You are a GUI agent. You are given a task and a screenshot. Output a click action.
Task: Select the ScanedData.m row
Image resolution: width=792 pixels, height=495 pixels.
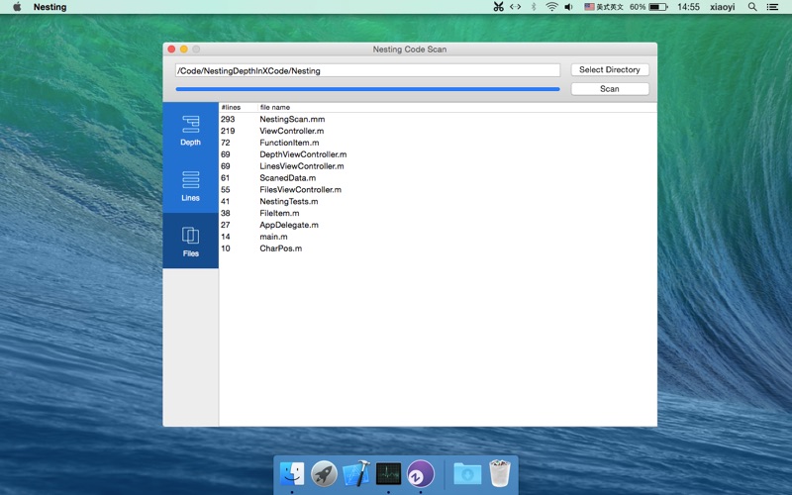[438, 178]
